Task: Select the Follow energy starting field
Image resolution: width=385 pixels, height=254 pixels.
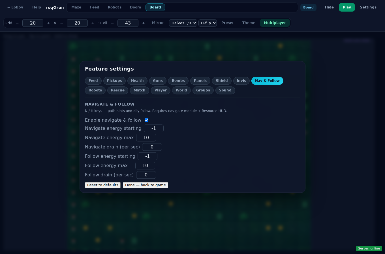Action: (x=147, y=156)
